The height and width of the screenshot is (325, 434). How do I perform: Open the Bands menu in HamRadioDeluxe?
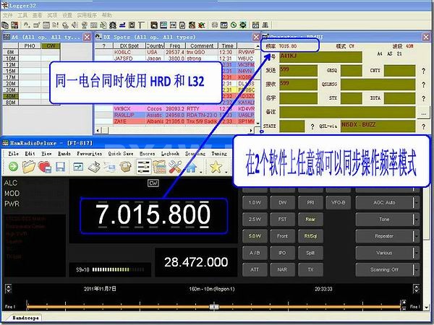[64, 153]
